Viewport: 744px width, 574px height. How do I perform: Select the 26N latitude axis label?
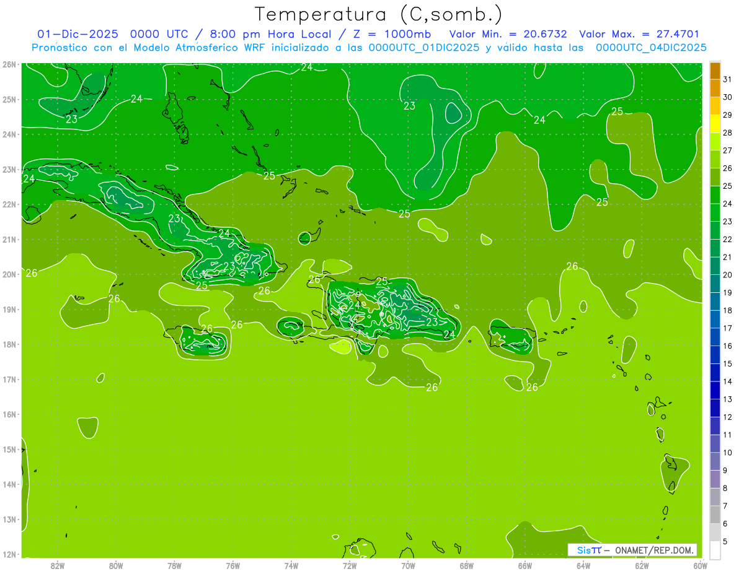[9, 64]
